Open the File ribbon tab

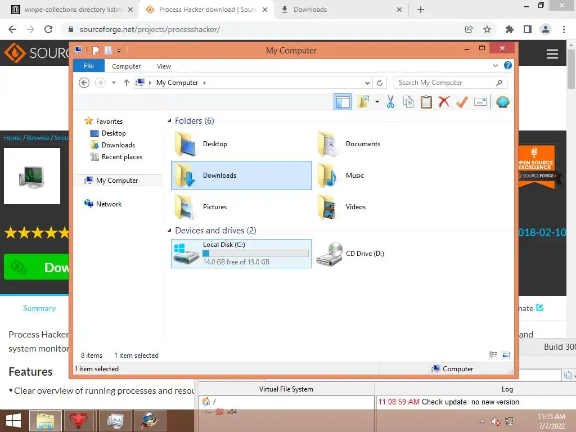pos(89,66)
